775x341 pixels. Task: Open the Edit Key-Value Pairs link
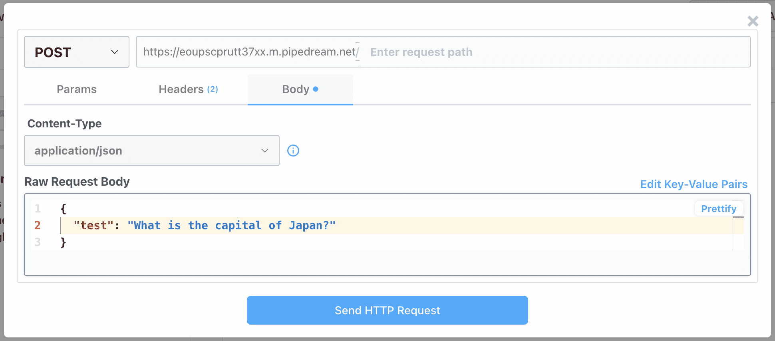pos(694,184)
